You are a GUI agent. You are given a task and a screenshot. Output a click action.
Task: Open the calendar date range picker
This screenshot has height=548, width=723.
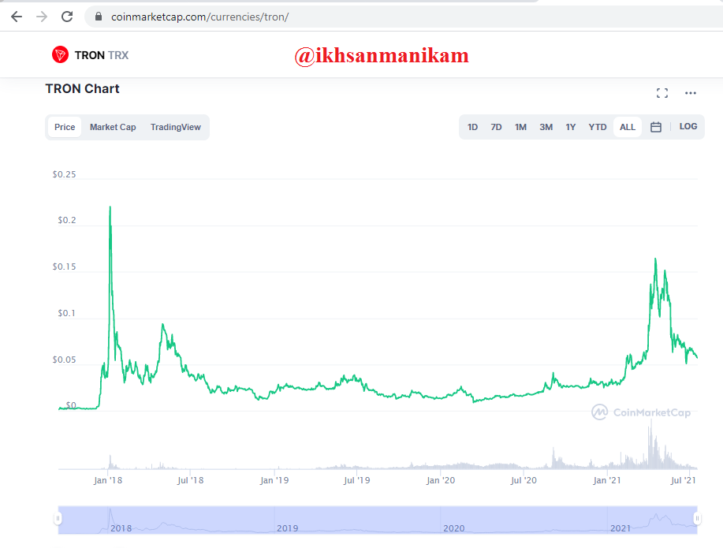coord(656,127)
